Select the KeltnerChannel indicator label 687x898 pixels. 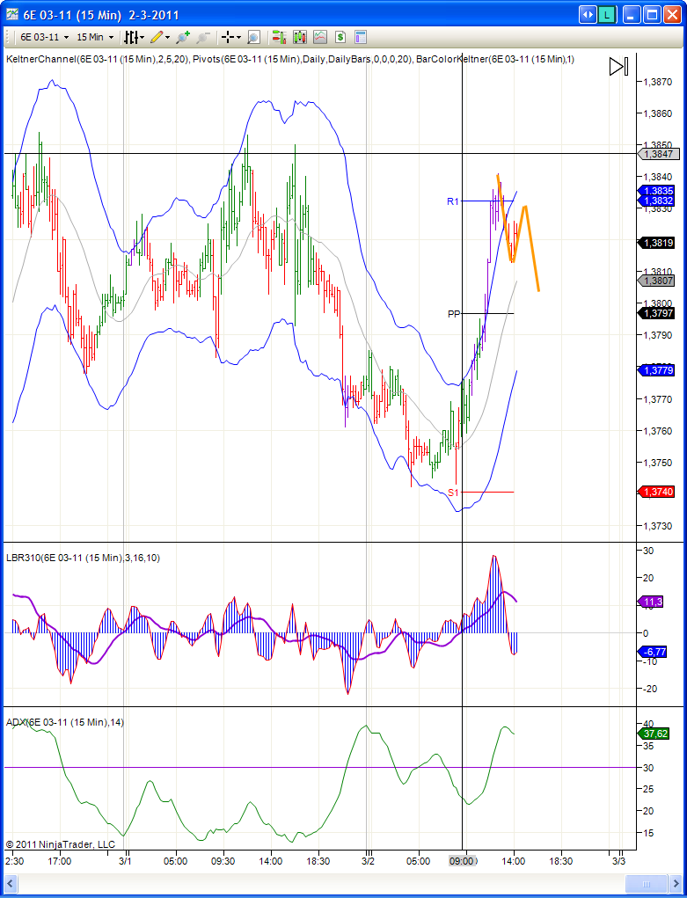tap(98, 59)
